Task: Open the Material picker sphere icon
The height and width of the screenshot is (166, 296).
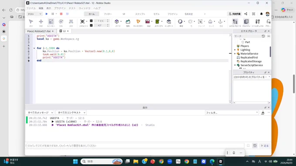Action: point(180,22)
